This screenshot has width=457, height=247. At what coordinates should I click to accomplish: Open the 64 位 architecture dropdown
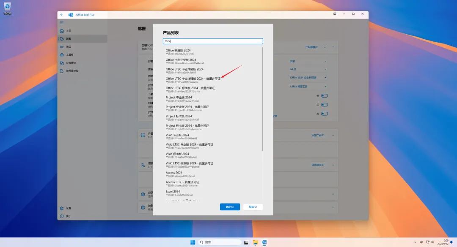point(308,69)
